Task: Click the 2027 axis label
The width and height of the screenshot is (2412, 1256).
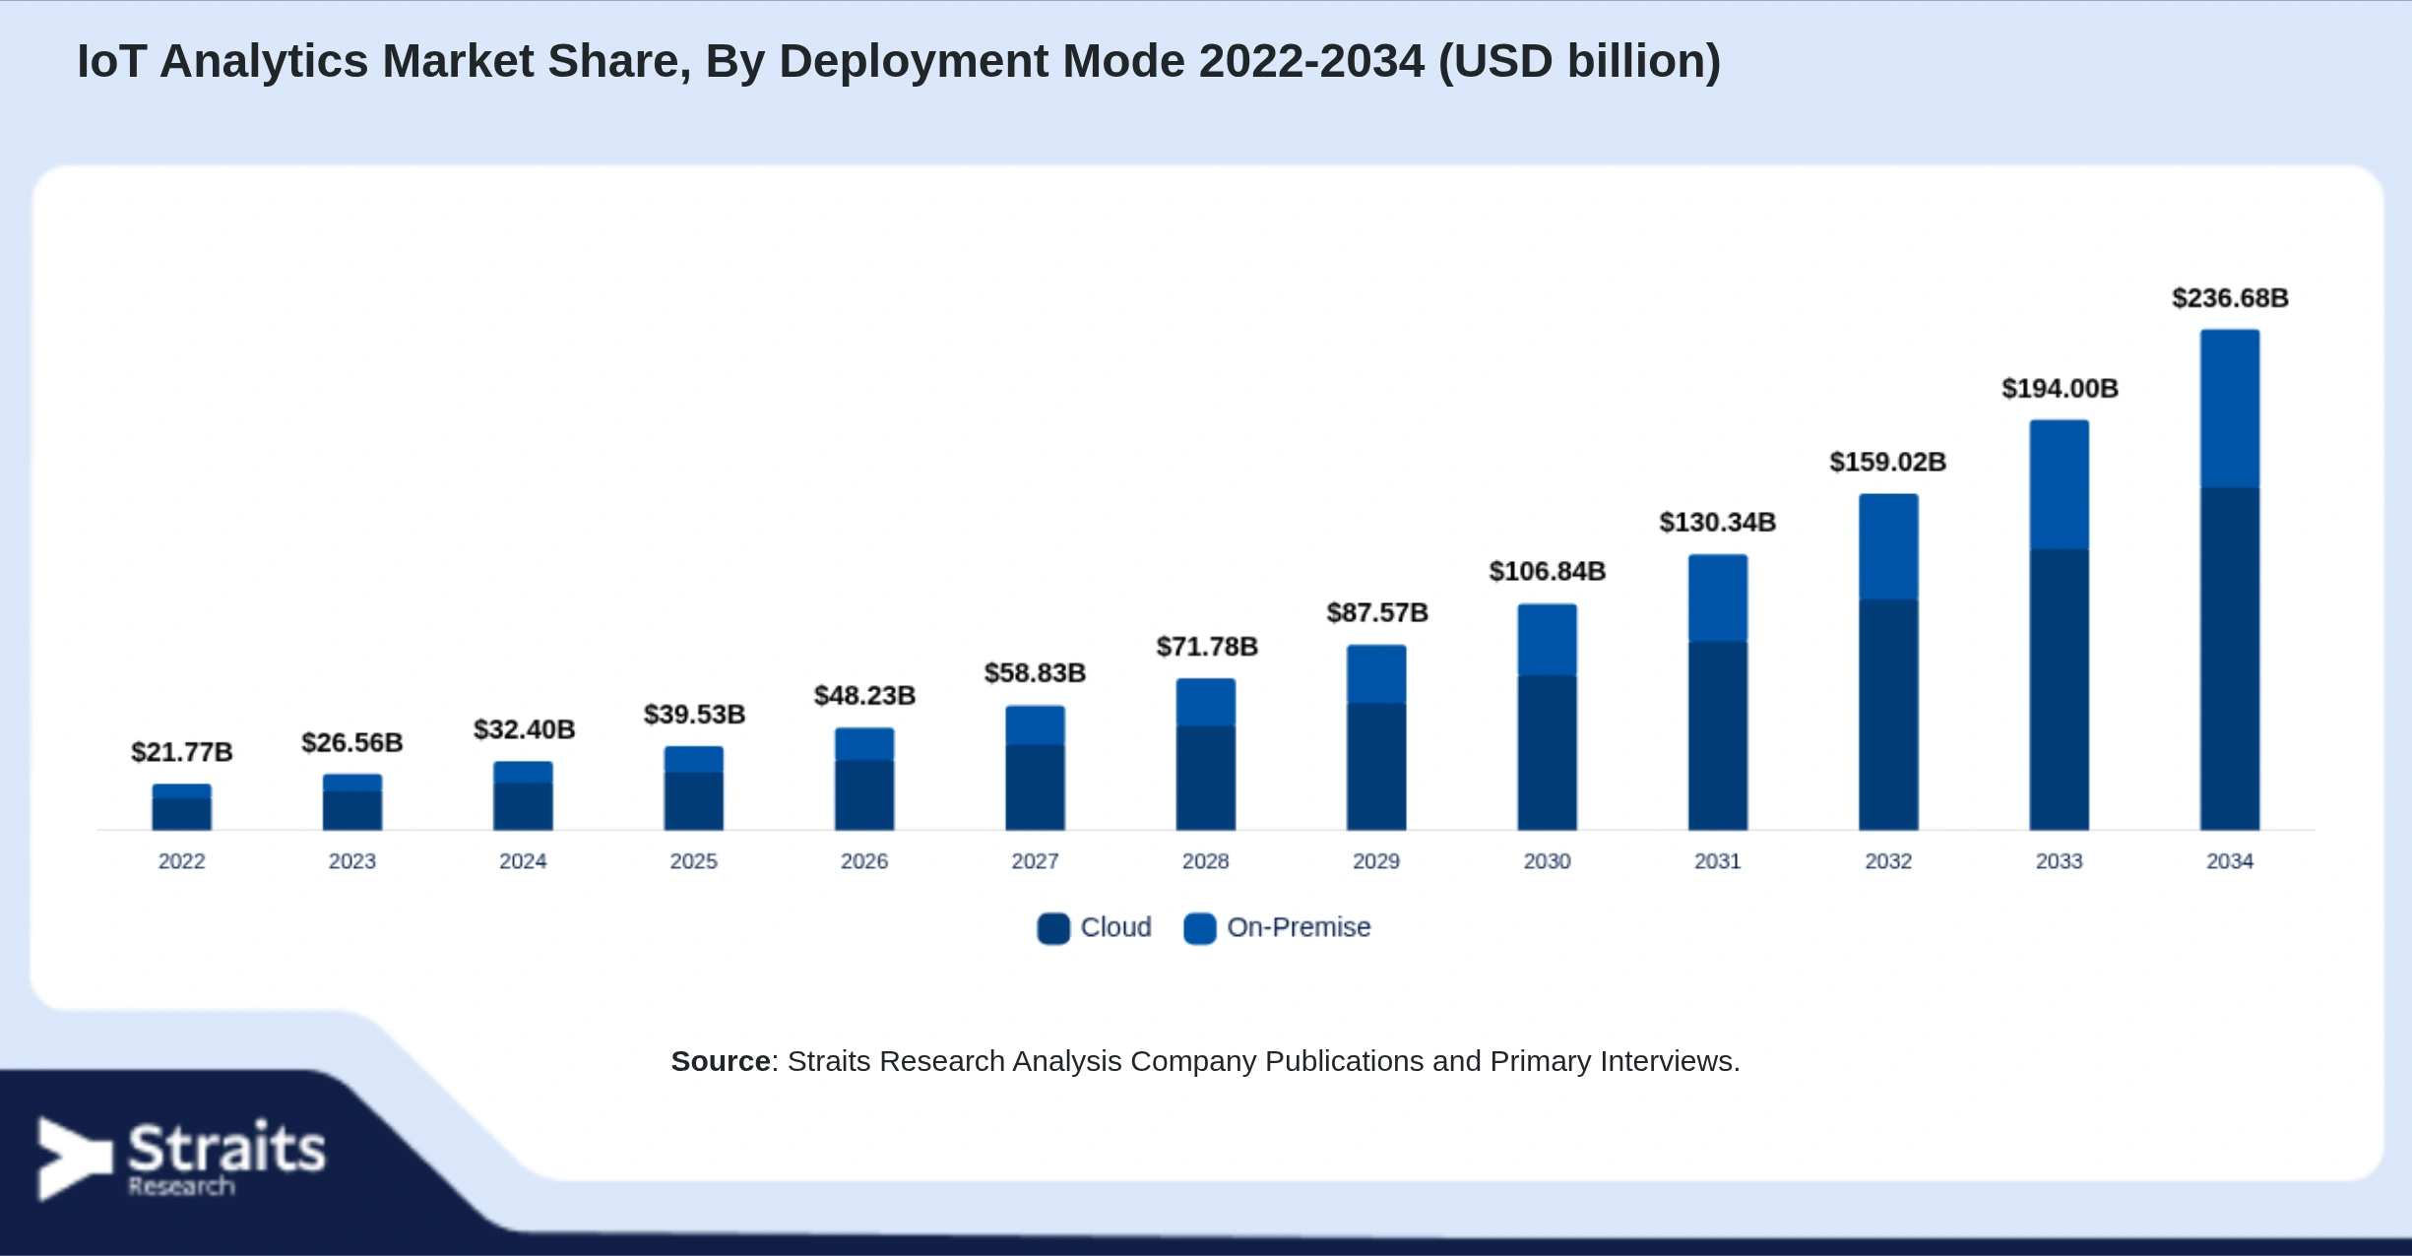Action: (x=1035, y=862)
